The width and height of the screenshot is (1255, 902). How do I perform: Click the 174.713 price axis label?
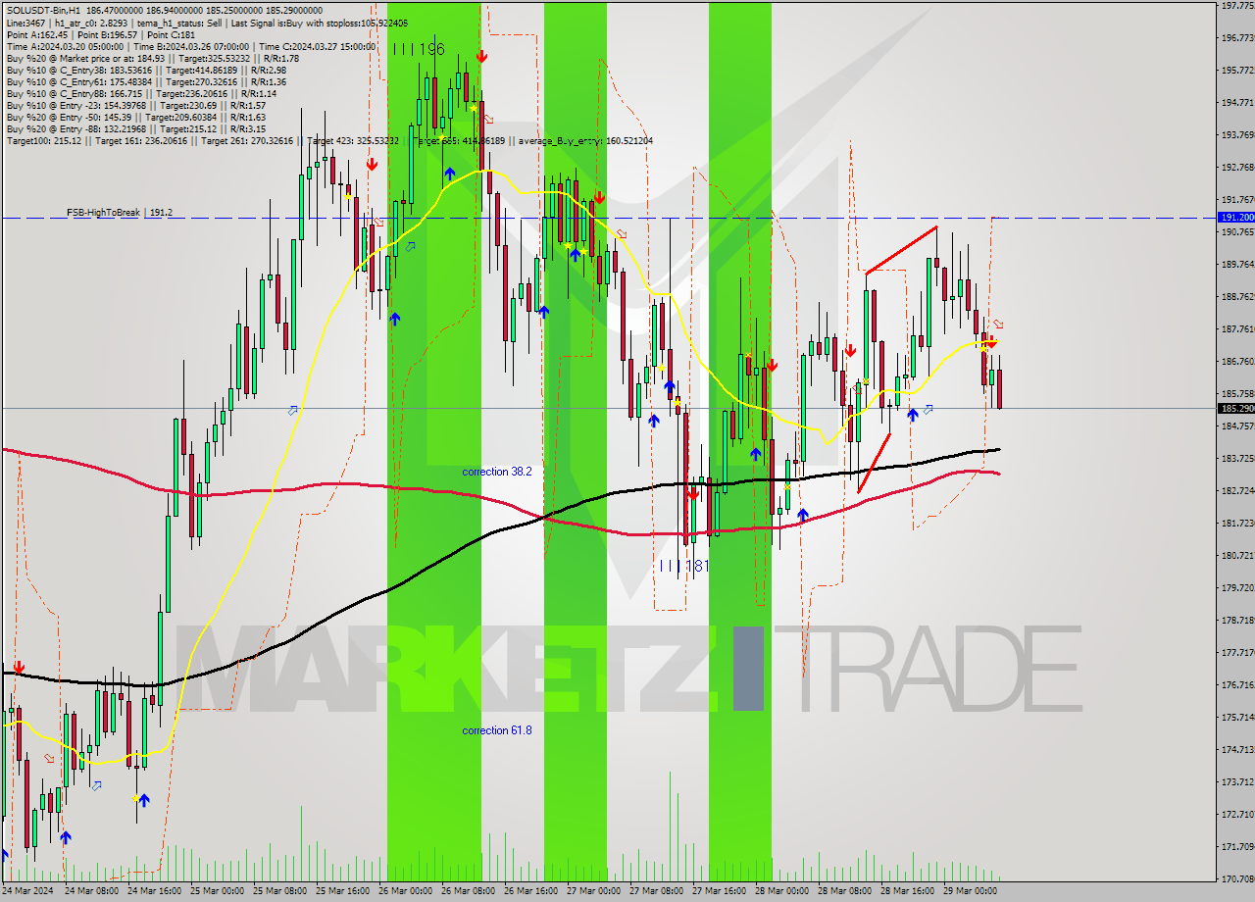point(1237,750)
